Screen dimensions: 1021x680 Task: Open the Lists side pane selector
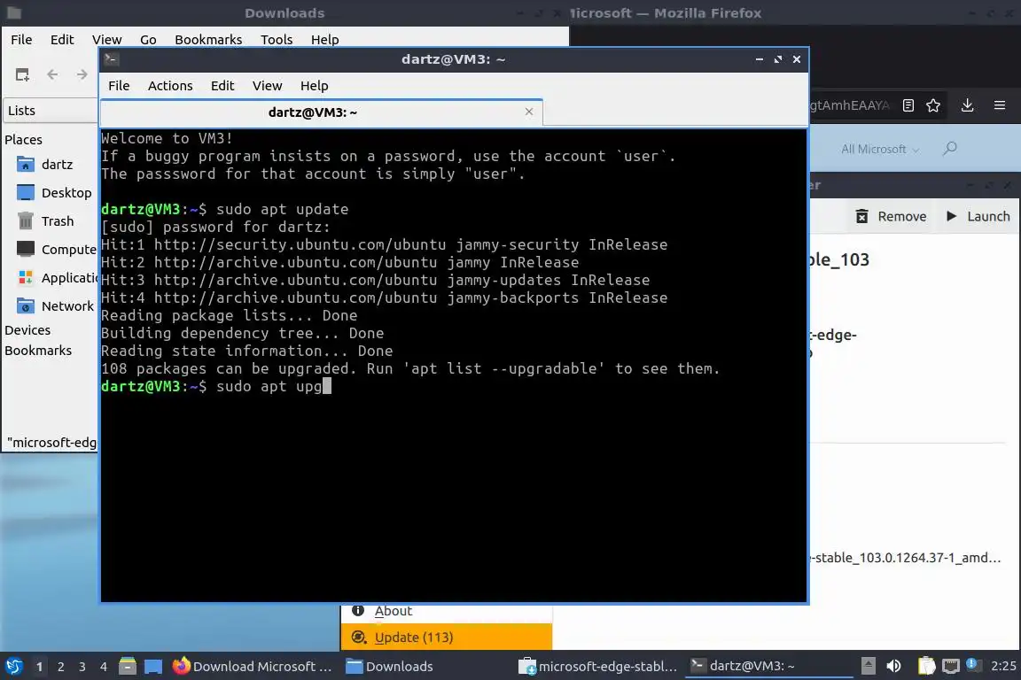(51, 111)
